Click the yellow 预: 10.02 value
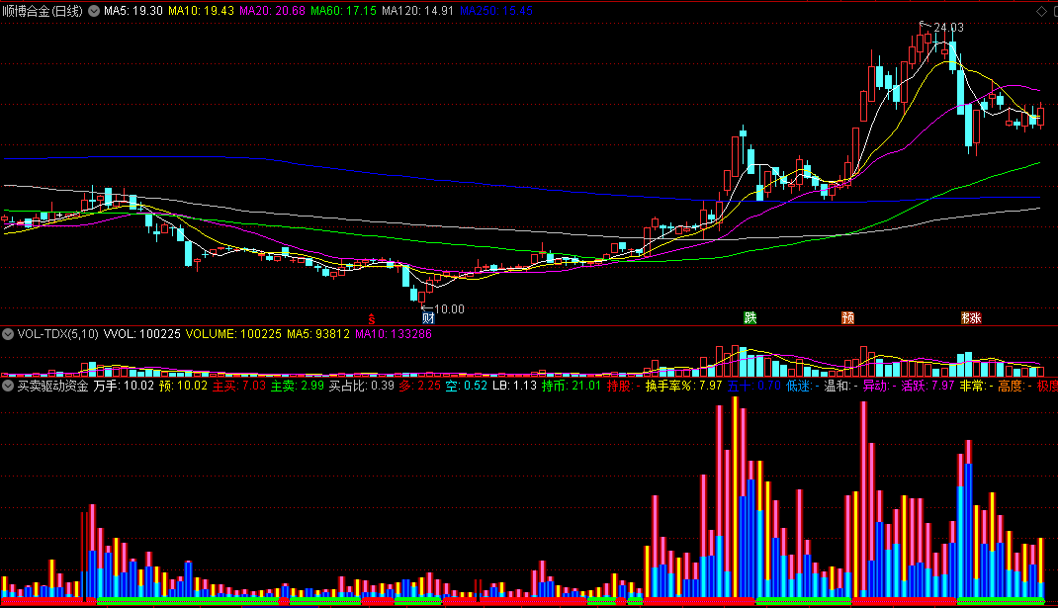 pyautogui.click(x=183, y=386)
